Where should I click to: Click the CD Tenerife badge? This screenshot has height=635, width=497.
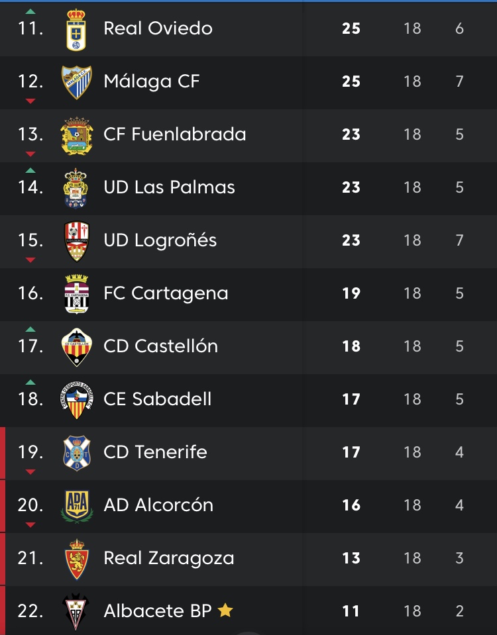77,453
